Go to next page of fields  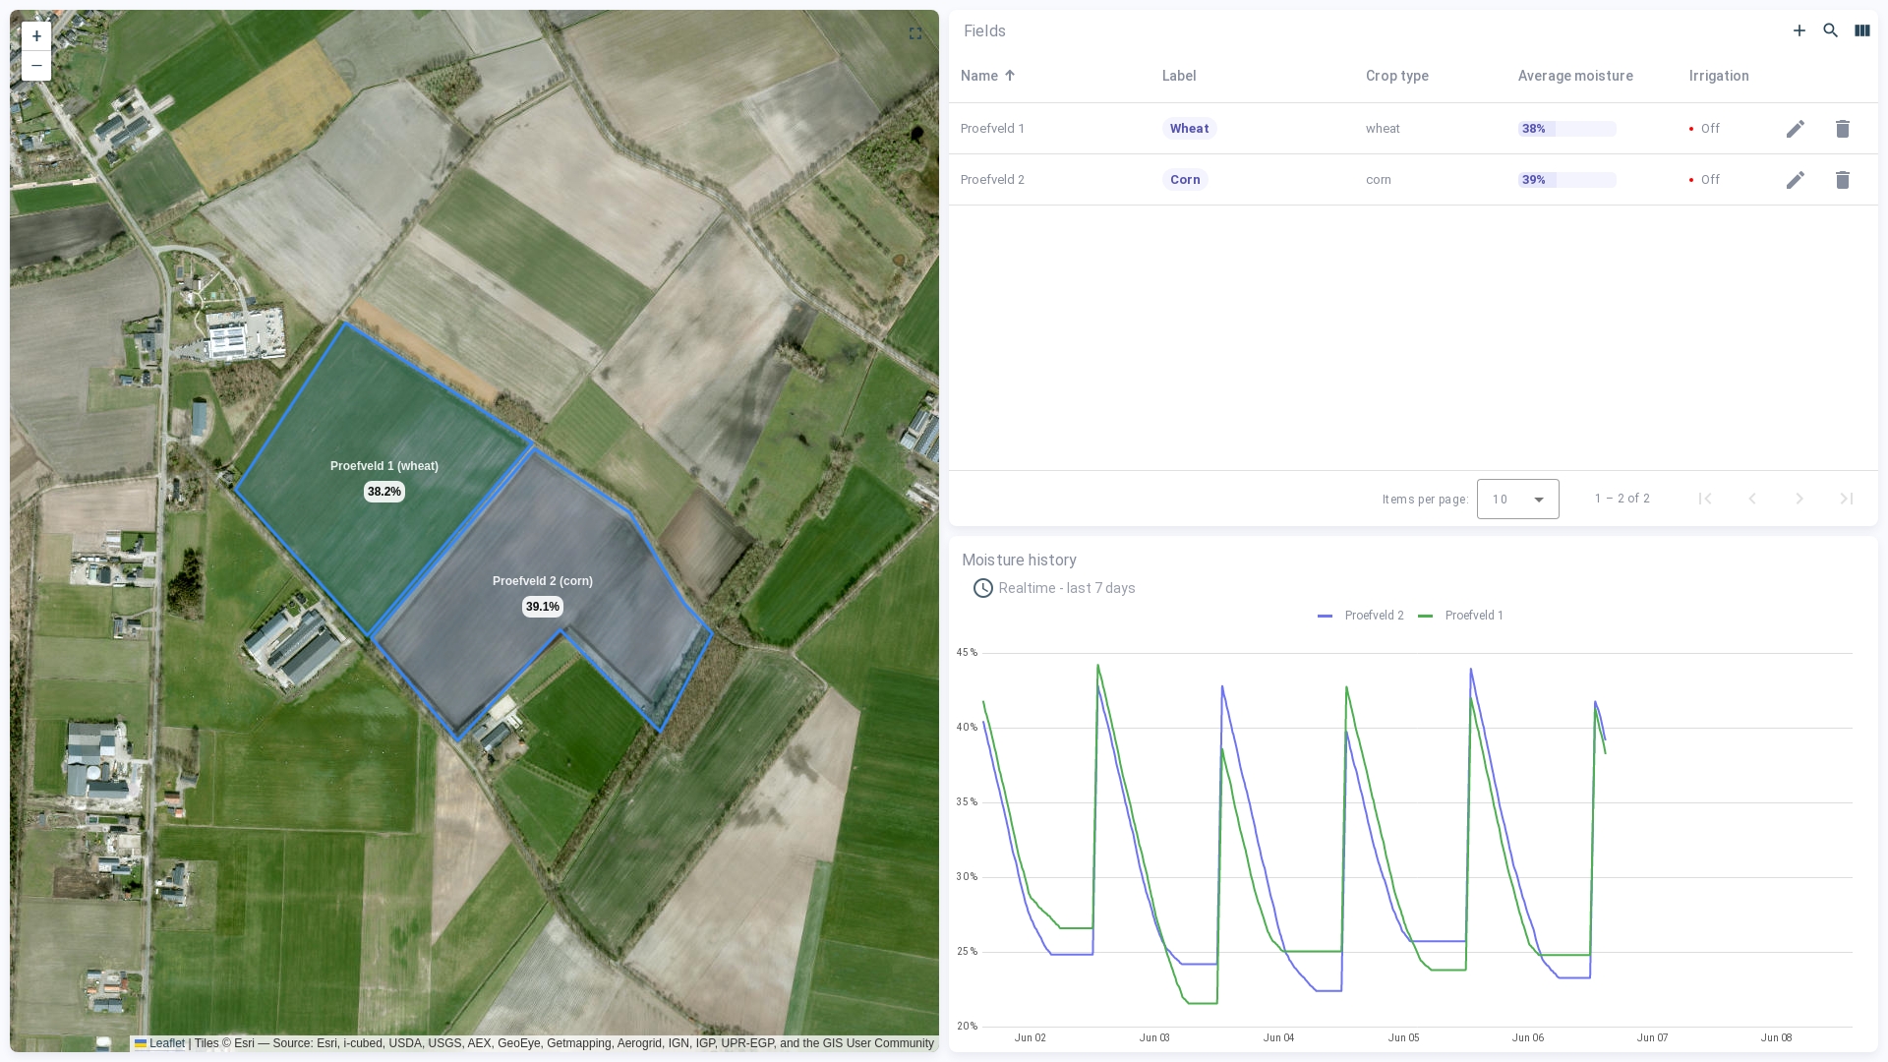click(1799, 499)
